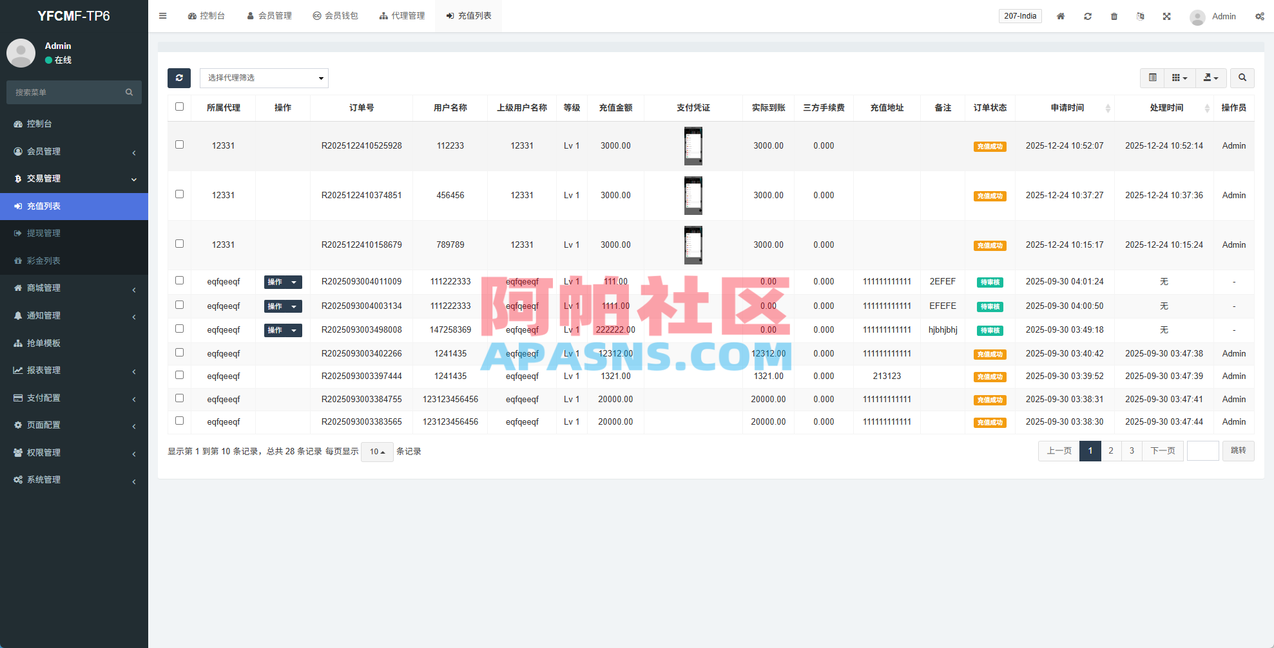Screen dimensions: 1274x648
Task: Check the row for order R2025093003402266
Action: [180, 353]
